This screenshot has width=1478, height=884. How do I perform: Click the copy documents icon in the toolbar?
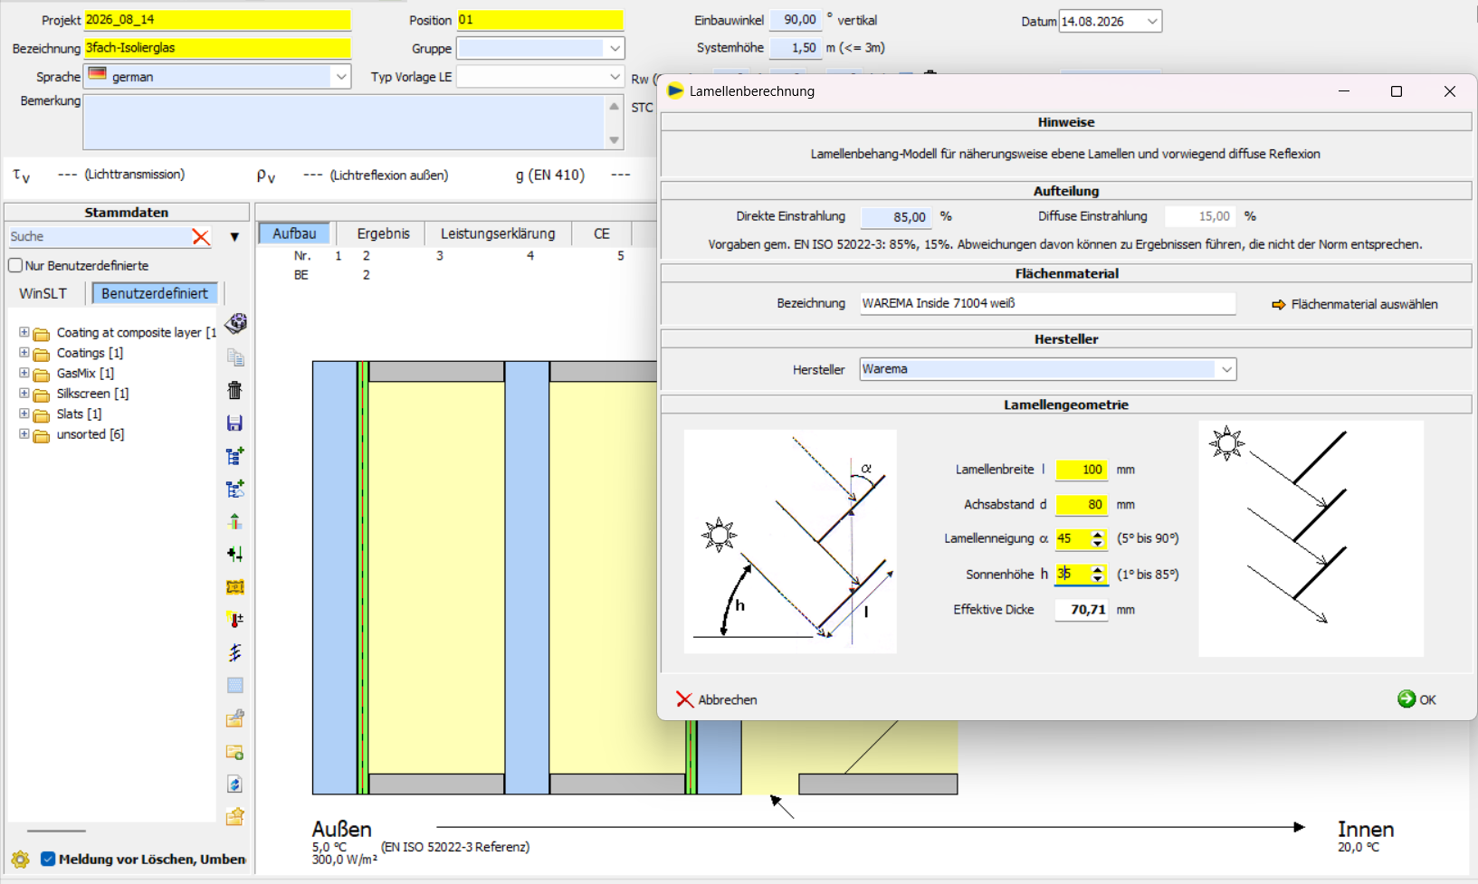(235, 357)
